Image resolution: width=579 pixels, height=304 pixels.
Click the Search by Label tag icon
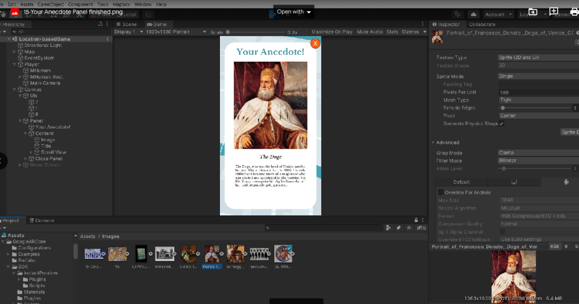399,228
